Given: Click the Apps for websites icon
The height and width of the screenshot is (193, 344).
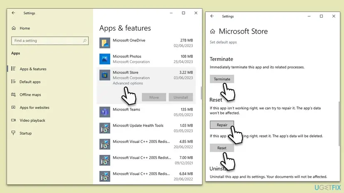Looking at the screenshot, I should tap(13, 107).
